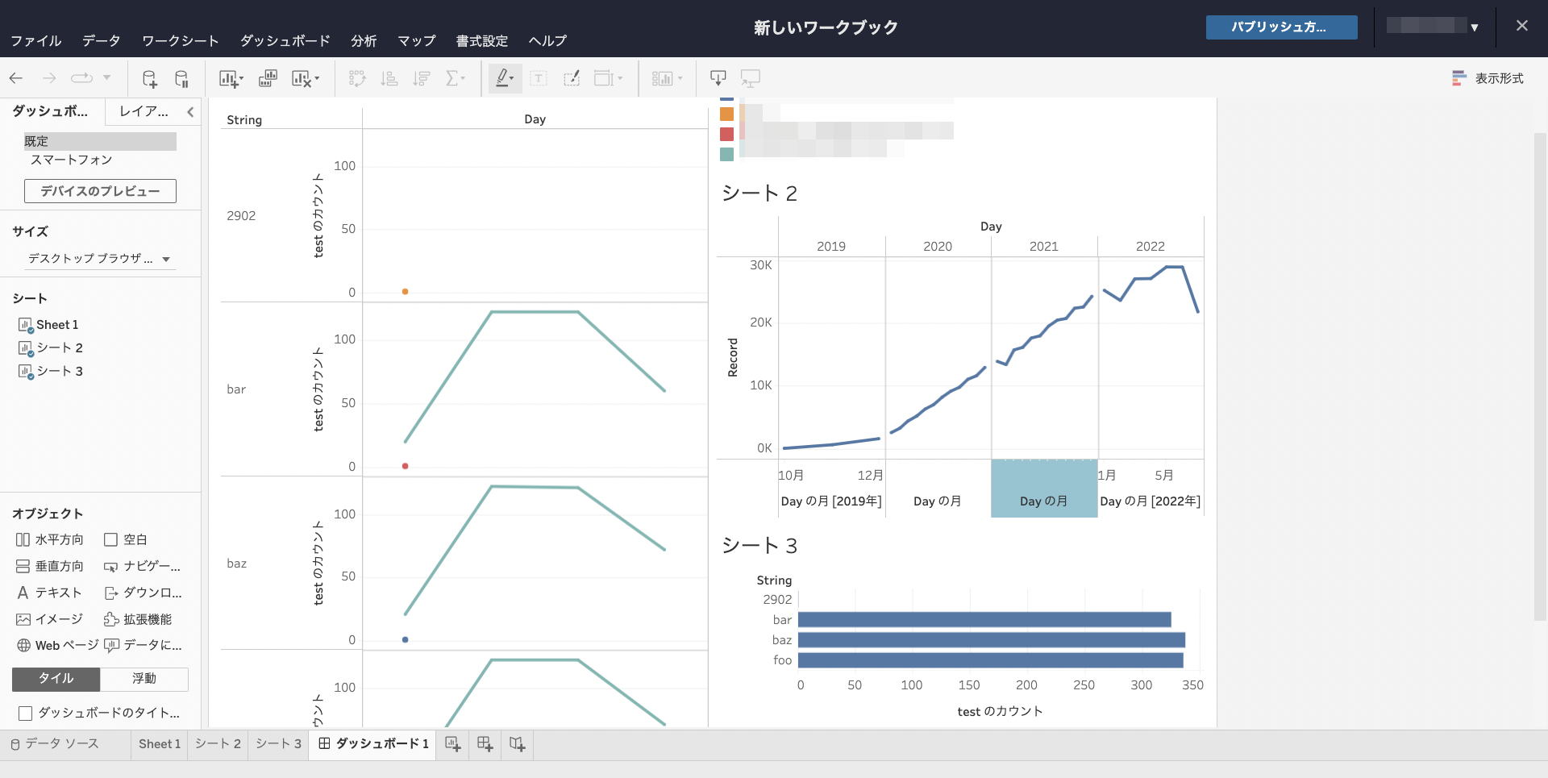
Task: Switch to the レイア... layout tab
Action: pyautogui.click(x=144, y=111)
